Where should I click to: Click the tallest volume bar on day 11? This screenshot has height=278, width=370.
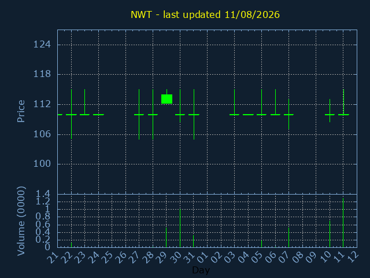[x=343, y=222]
